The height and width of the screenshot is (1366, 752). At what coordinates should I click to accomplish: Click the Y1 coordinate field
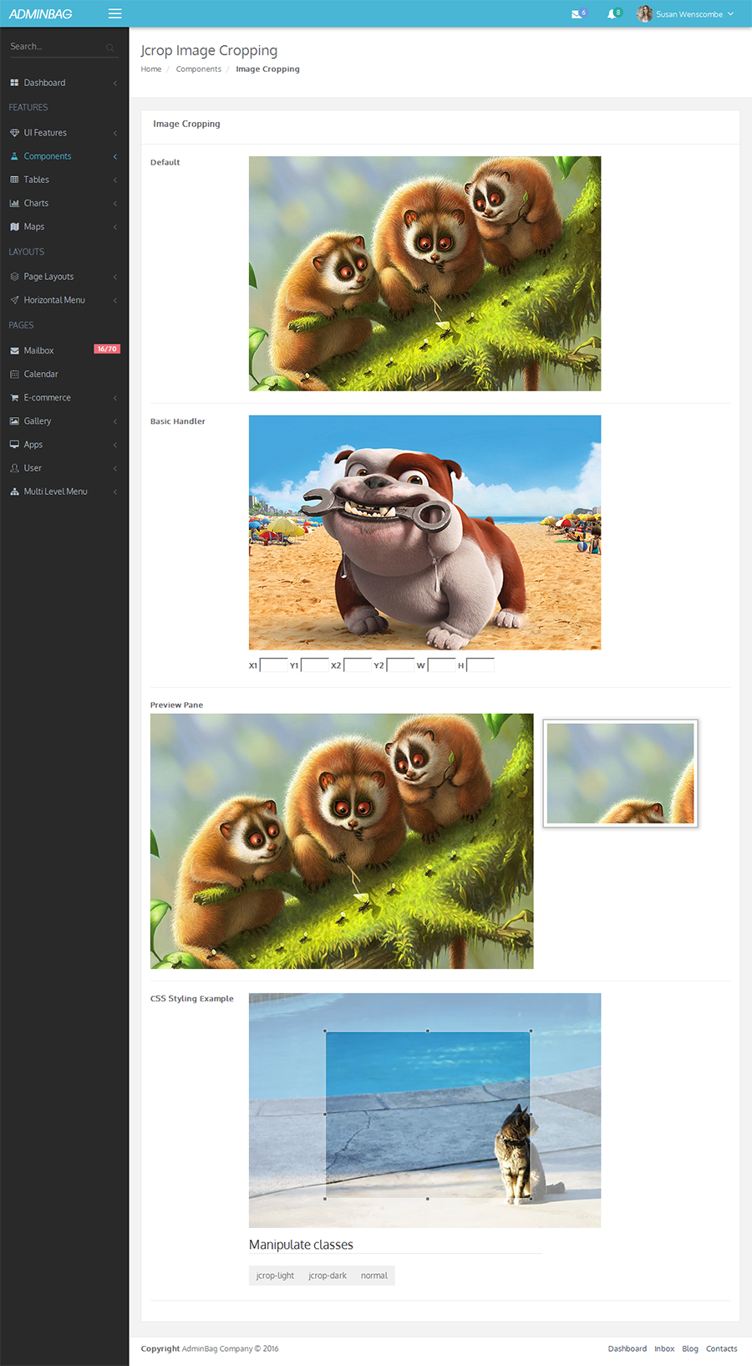tap(315, 665)
